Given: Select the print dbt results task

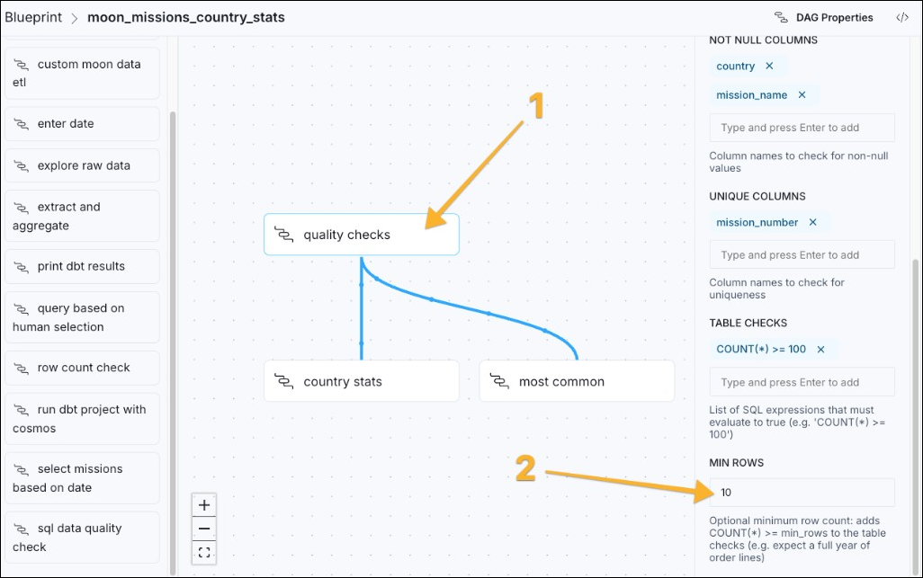Looking at the screenshot, I should [82, 266].
